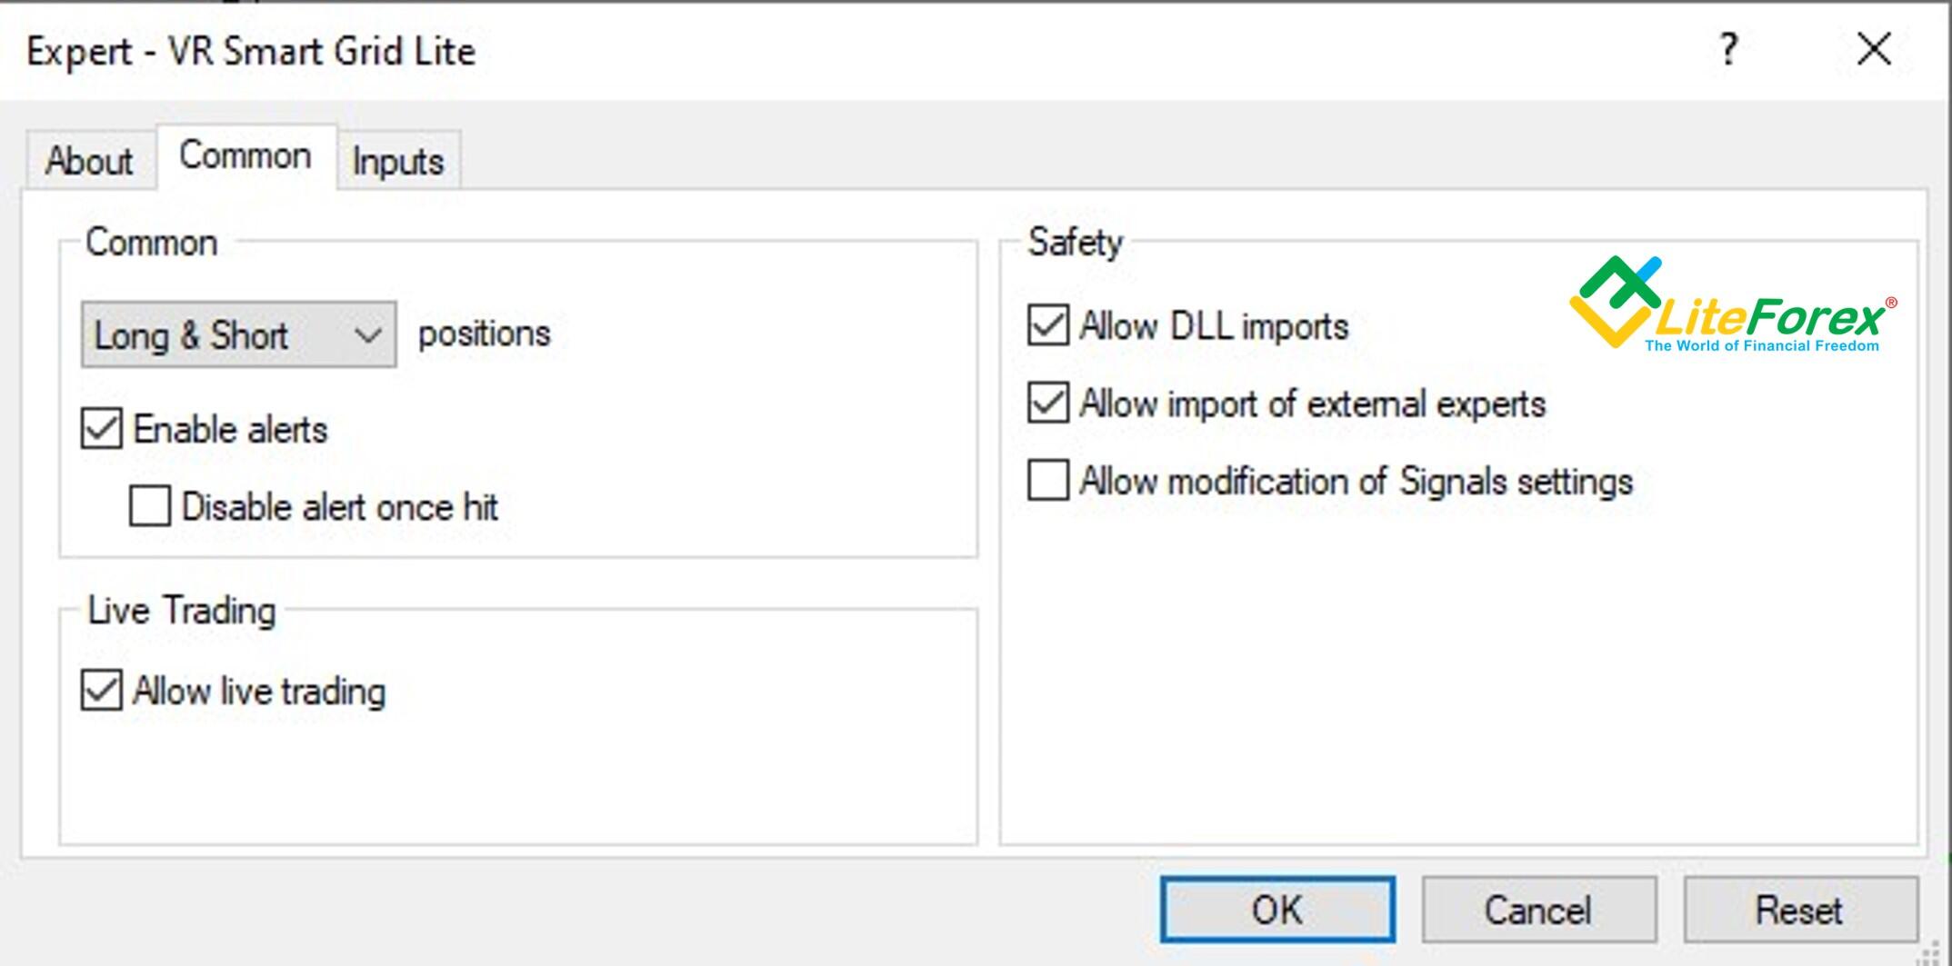The width and height of the screenshot is (1952, 966).
Task: Close the Expert dialog with X
Action: 1874,49
